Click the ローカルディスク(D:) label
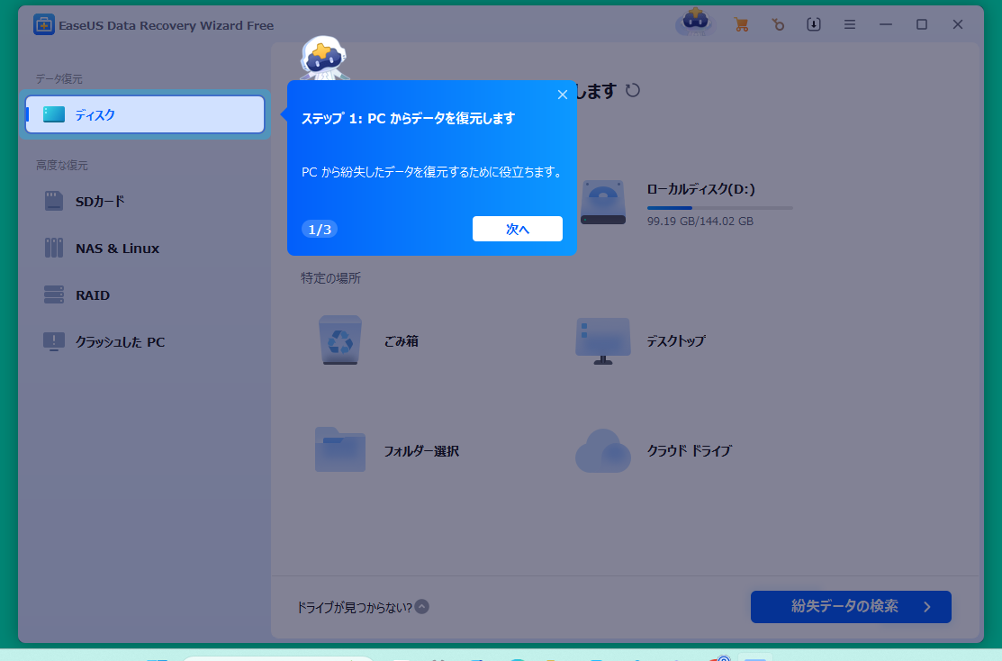 pos(701,189)
